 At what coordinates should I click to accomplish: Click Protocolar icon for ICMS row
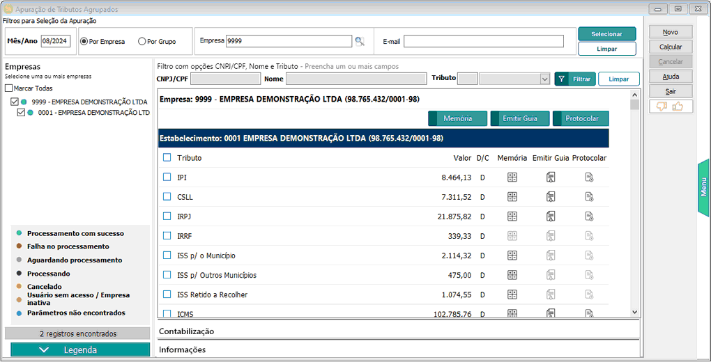point(589,313)
